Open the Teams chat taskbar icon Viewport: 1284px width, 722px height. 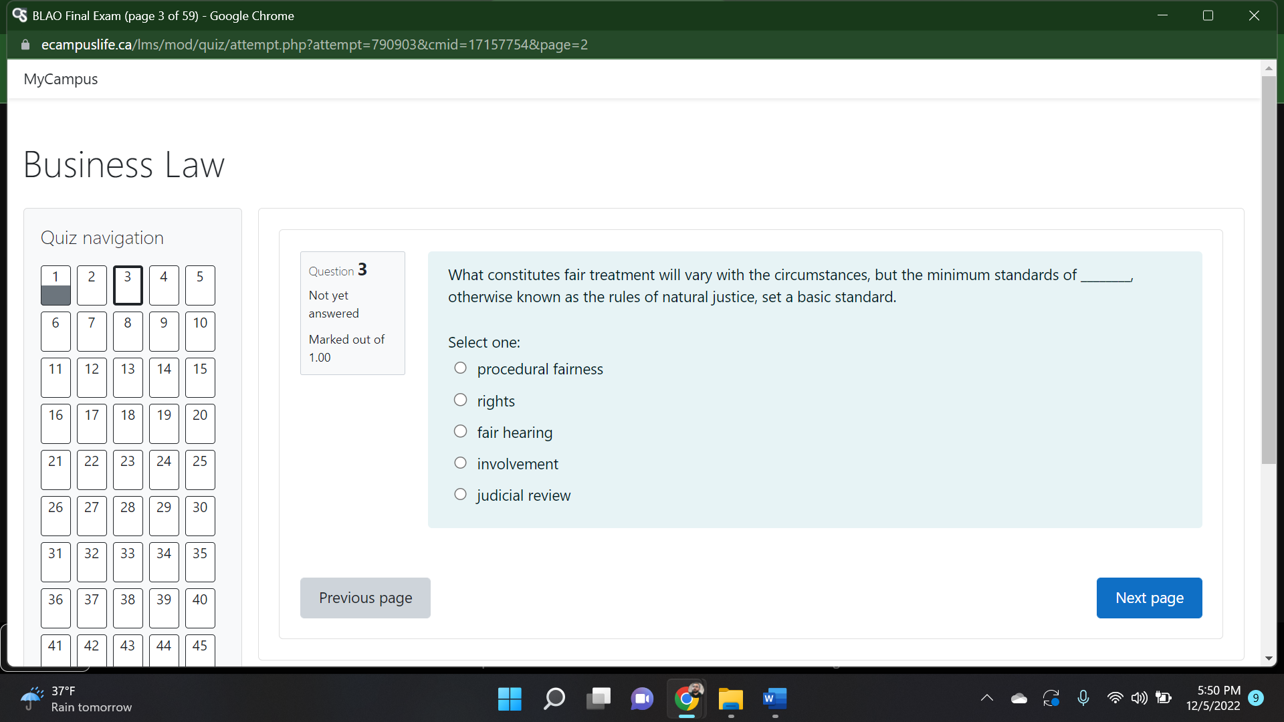click(x=642, y=699)
